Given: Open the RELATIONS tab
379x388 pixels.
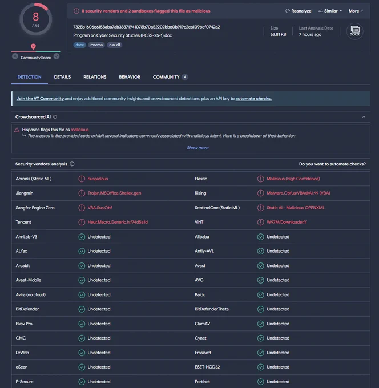Looking at the screenshot, I should click(95, 77).
